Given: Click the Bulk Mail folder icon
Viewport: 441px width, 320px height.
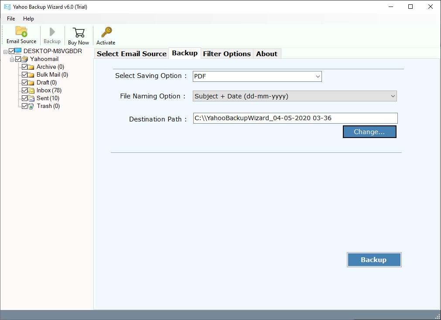Looking at the screenshot, I should 31,75.
